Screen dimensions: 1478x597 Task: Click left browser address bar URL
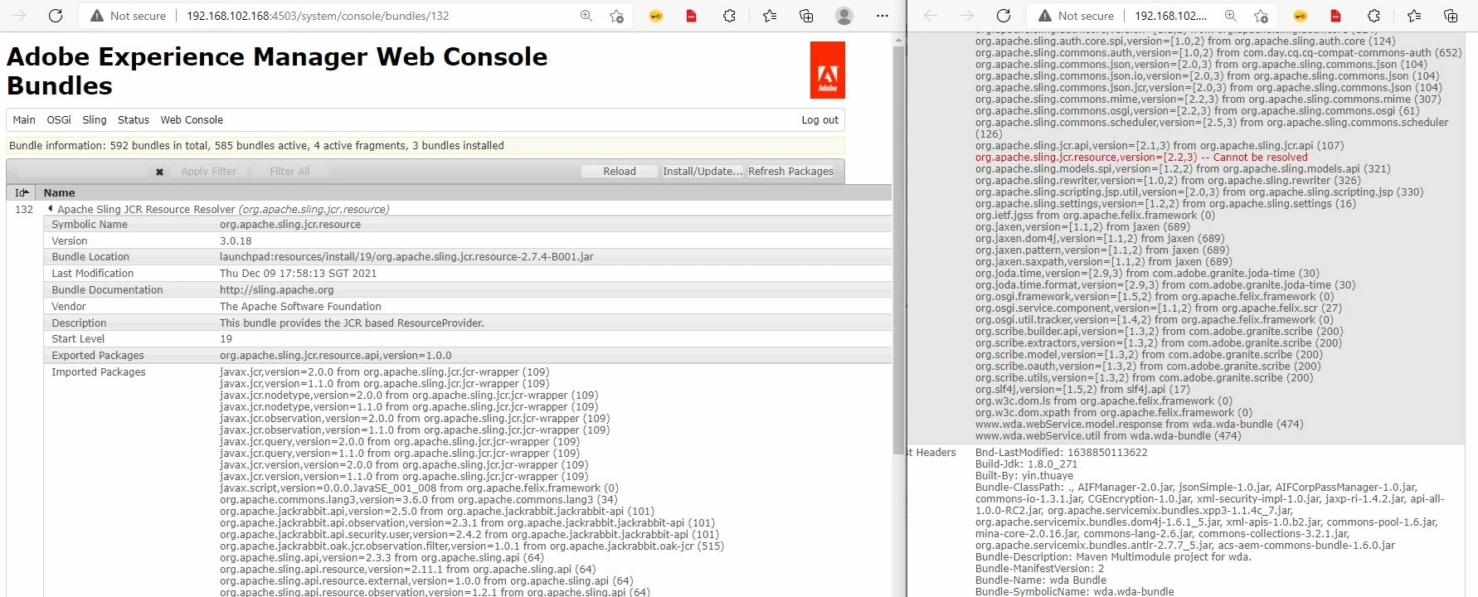click(x=318, y=16)
